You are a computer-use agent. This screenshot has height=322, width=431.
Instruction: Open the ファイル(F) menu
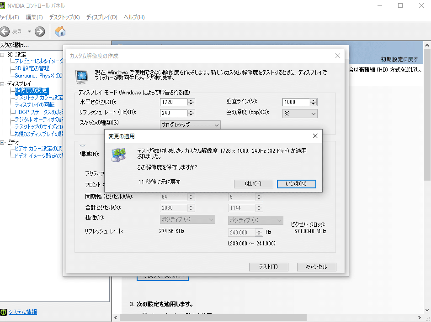coord(9,17)
